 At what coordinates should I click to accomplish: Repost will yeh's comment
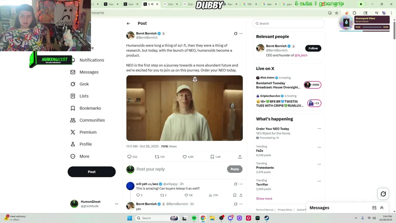[162, 195]
